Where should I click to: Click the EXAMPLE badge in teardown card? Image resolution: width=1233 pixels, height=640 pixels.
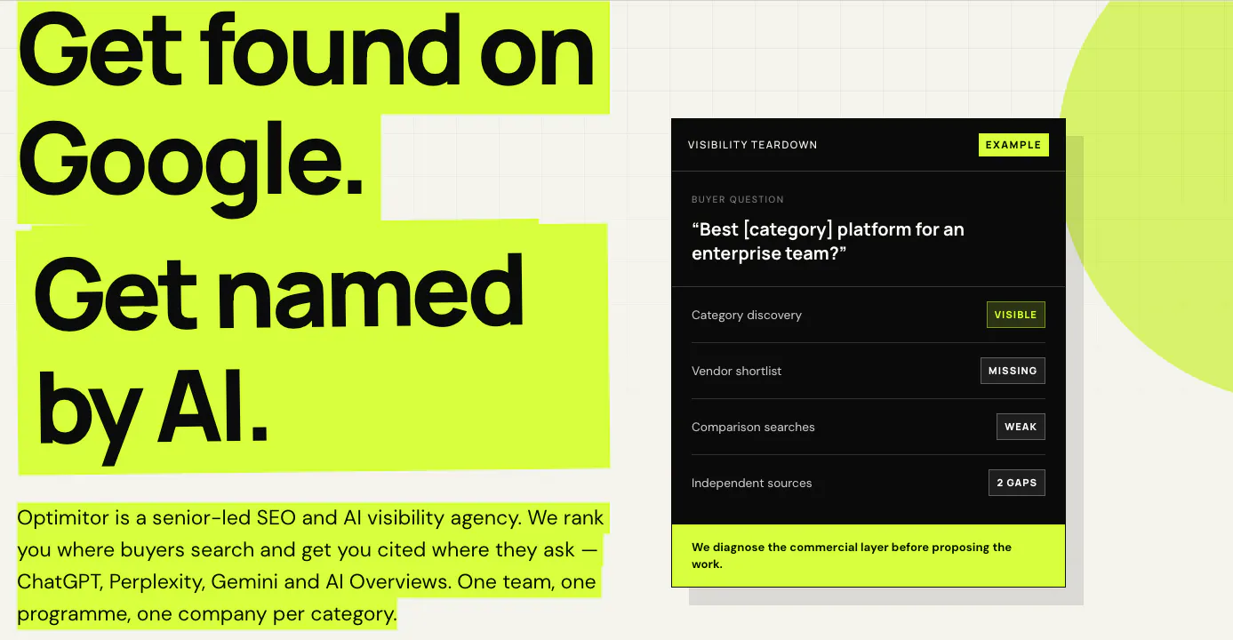pos(1013,145)
